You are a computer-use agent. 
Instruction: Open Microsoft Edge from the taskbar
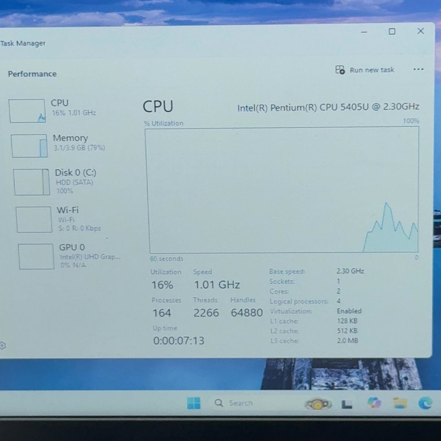point(425,404)
